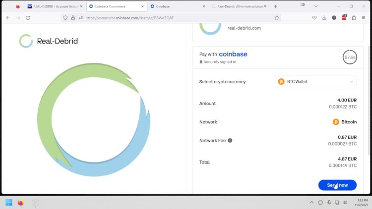Open the BTC Wallet cryptocurrency dropdown
The height and width of the screenshot is (209, 372).
(x=315, y=82)
